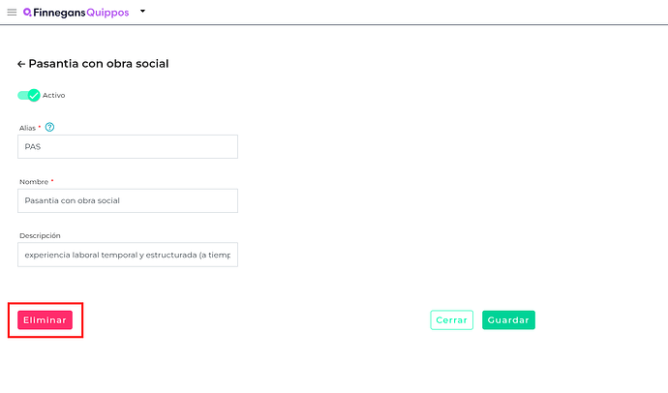Disable the Activo toggle switch
668x393 pixels.
pos(28,95)
